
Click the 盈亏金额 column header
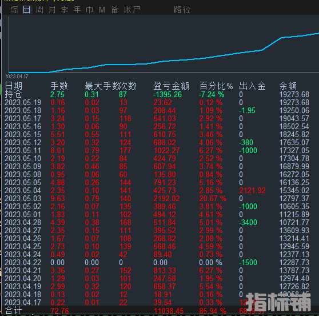tap(172, 86)
